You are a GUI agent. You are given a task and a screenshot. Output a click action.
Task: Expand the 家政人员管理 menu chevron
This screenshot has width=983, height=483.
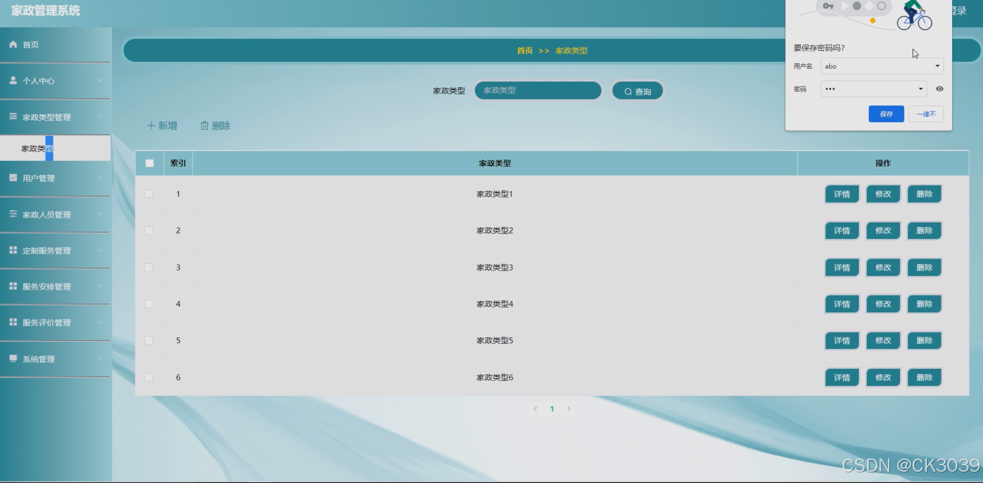pyautogui.click(x=100, y=214)
